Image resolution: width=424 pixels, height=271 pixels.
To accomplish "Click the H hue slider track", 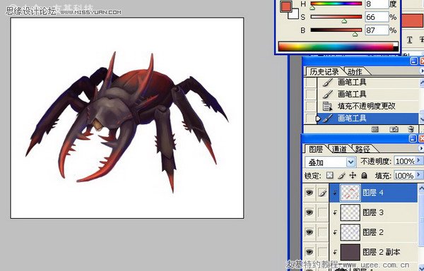I will [336, 4].
